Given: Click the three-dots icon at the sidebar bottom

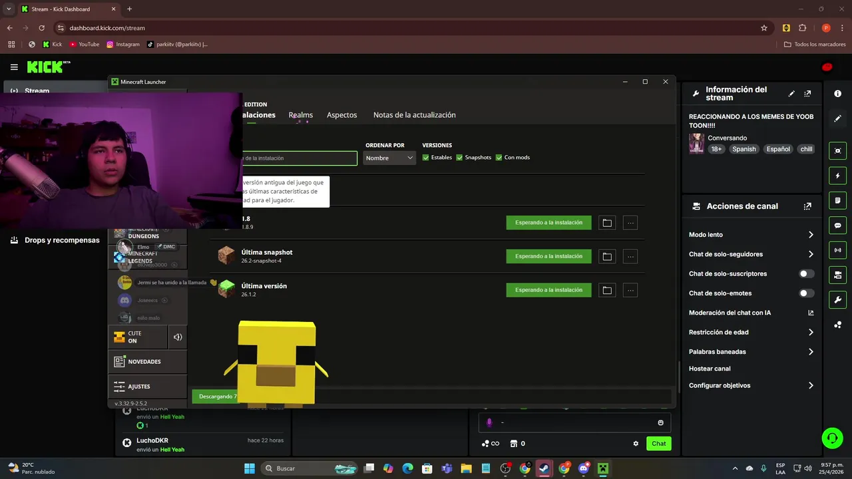Looking at the screenshot, I should click(x=837, y=325).
